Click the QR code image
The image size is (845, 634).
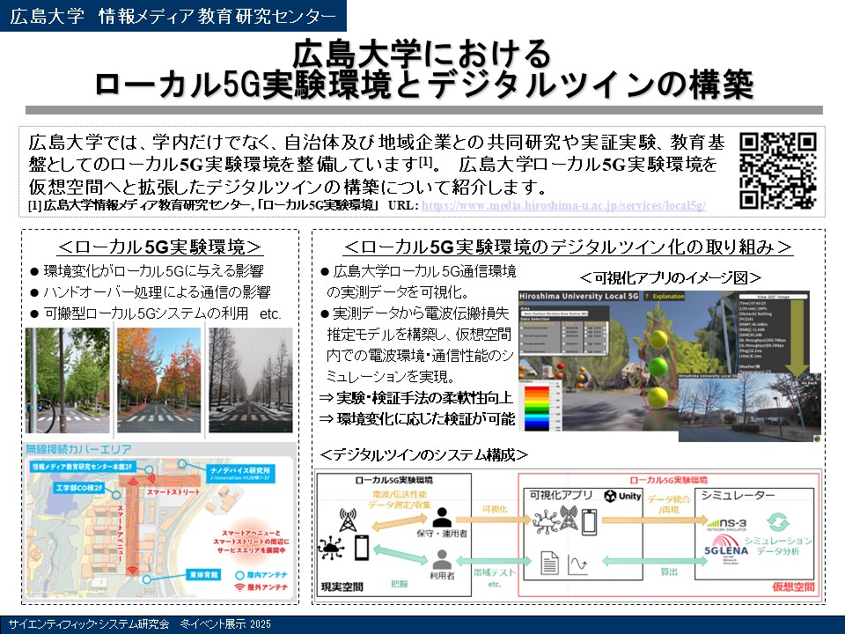click(778, 170)
